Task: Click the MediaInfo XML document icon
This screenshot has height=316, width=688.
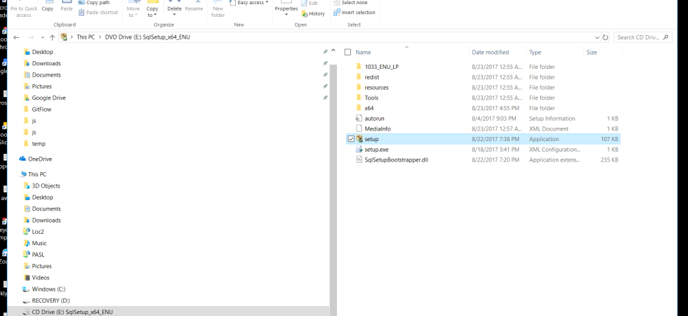Action: (x=359, y=129)
